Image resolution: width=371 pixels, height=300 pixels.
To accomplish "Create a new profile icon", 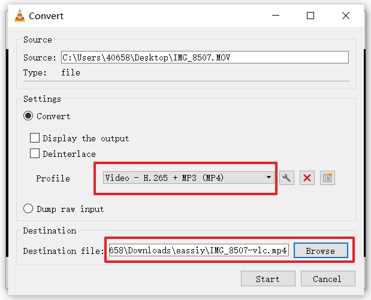I will tap(327, 178).
